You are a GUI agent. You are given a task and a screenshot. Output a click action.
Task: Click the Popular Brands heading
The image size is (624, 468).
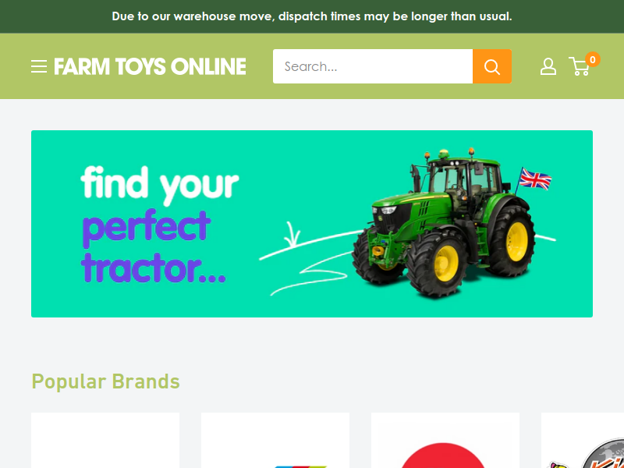[x=105, y=381]
